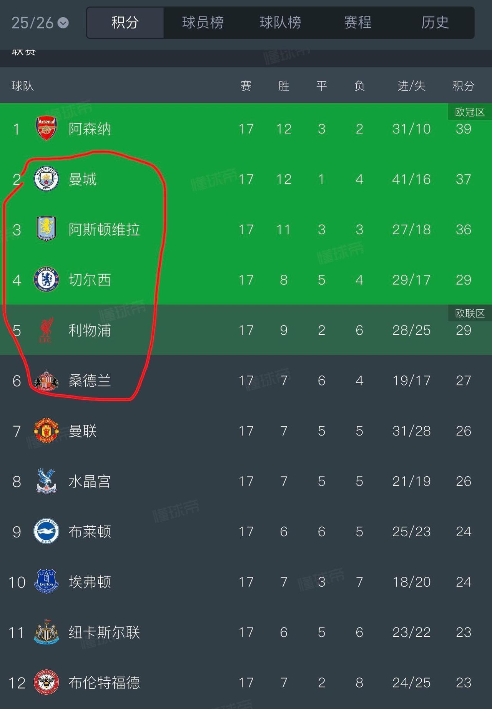
Task: Click the Manchester United club crest
Action: click(45, 431)
